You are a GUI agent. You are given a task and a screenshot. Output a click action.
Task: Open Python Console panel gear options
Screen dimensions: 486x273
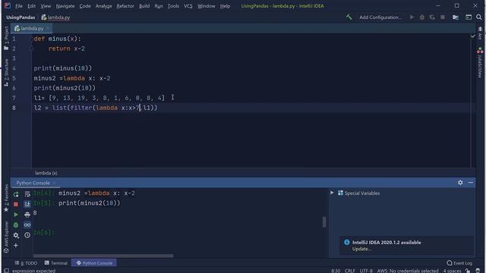pyautogui.click(x=460, y=183)
